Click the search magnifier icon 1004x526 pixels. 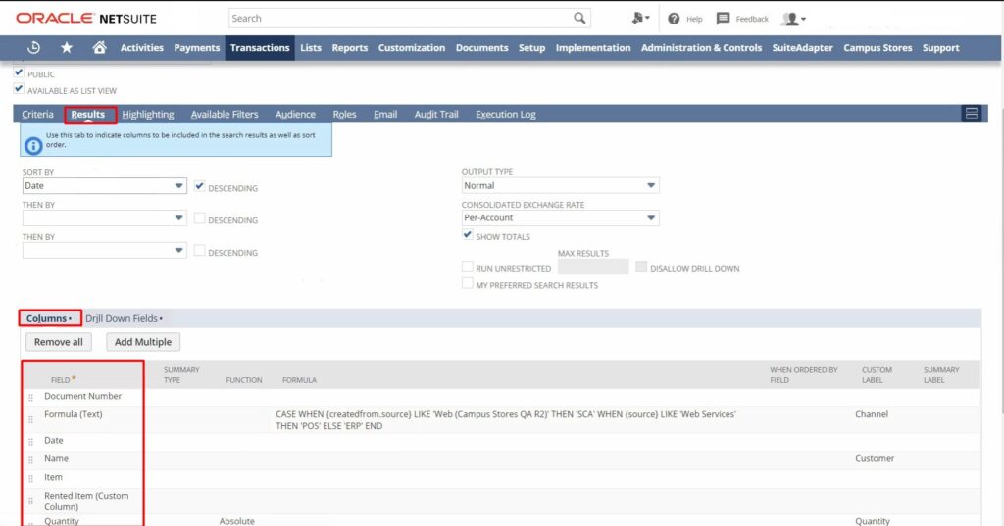[x=579, y=18]
